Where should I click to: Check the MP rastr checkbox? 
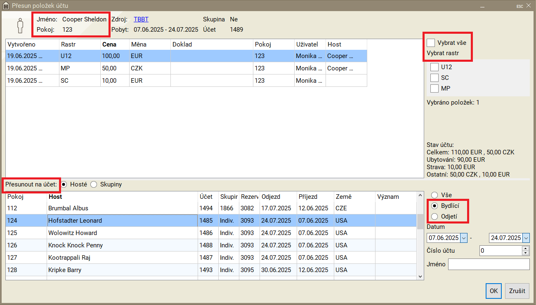[x=434, y=88]
